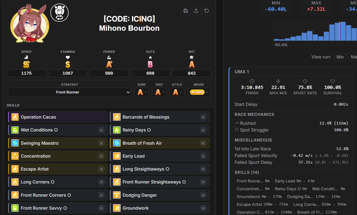This screenshot has height=215, width=357.
Task: Remove the Wet Conditions skill
Action: coord(101,130)
